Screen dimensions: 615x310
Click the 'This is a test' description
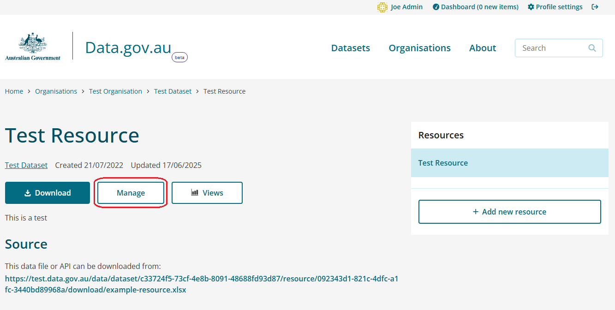[x=26, y=218]
